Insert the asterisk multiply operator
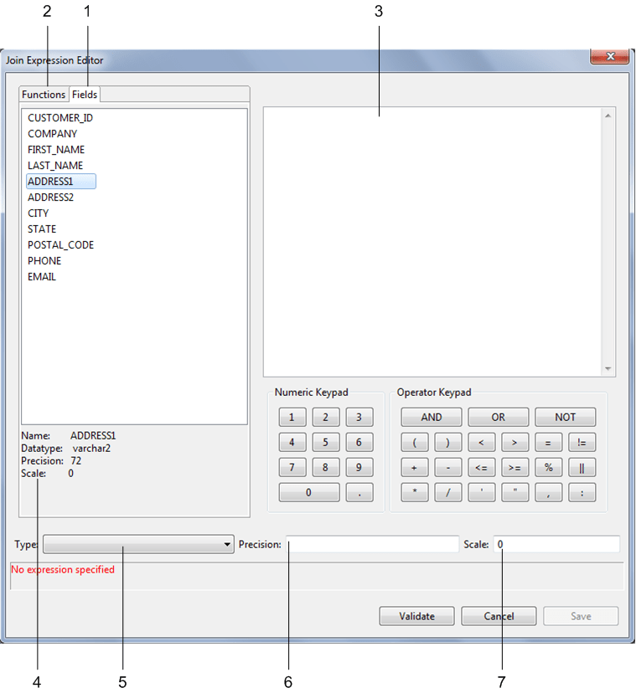636x693 pixels. tap(415, 493)
